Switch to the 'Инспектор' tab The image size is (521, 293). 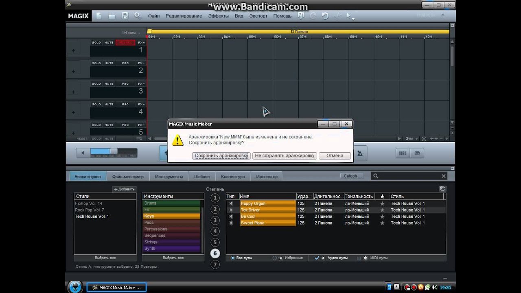click(267, 177)
